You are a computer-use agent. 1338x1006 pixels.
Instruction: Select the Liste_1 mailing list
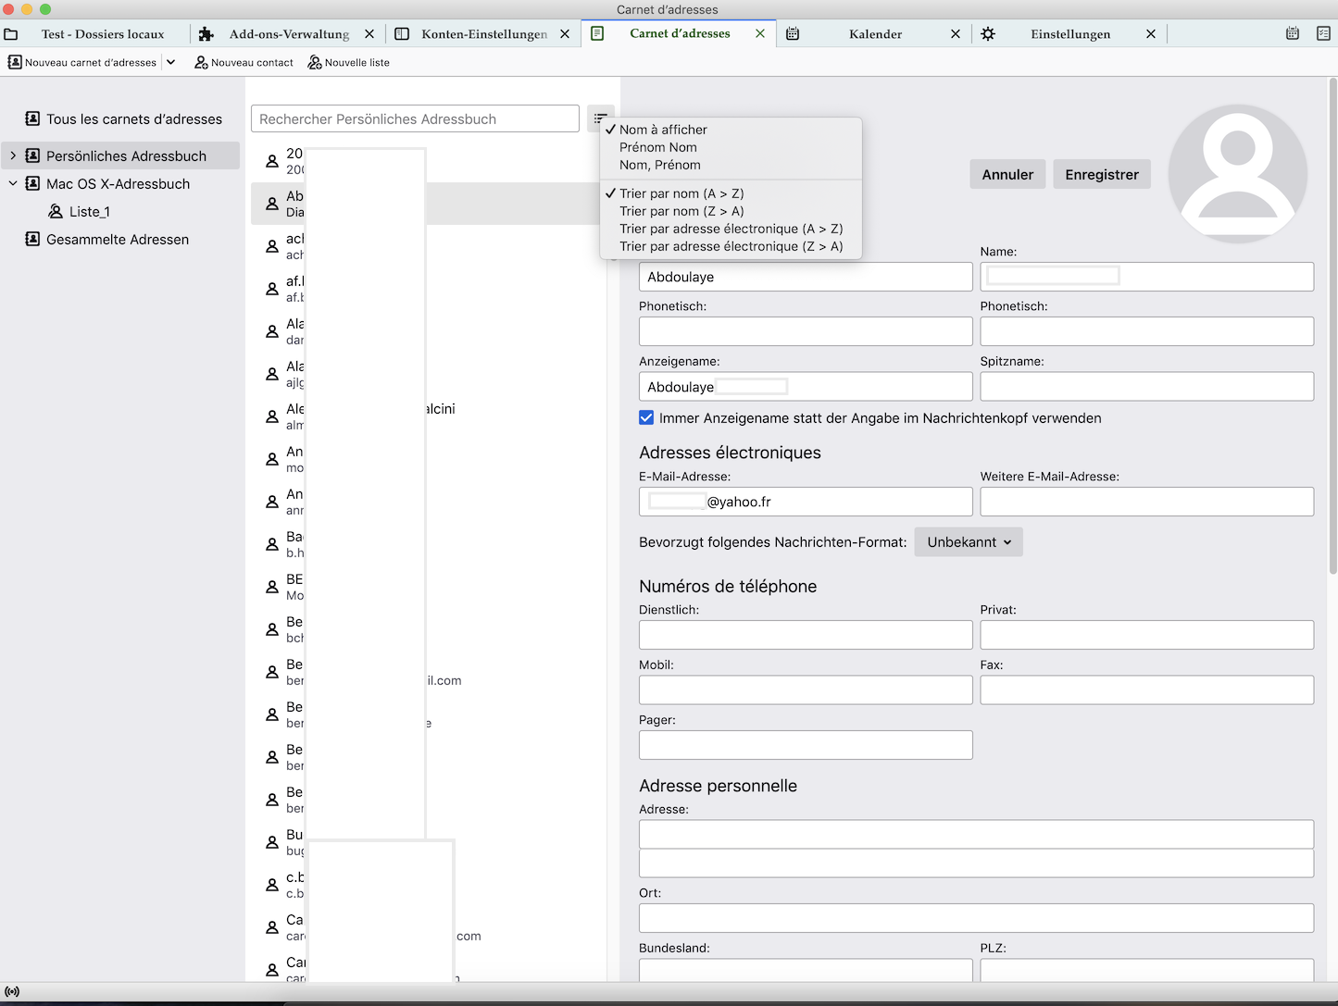tap(89, 212)
